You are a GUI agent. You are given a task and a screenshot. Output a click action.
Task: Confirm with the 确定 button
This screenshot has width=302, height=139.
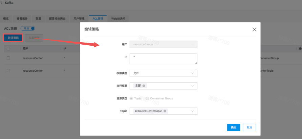234,128
